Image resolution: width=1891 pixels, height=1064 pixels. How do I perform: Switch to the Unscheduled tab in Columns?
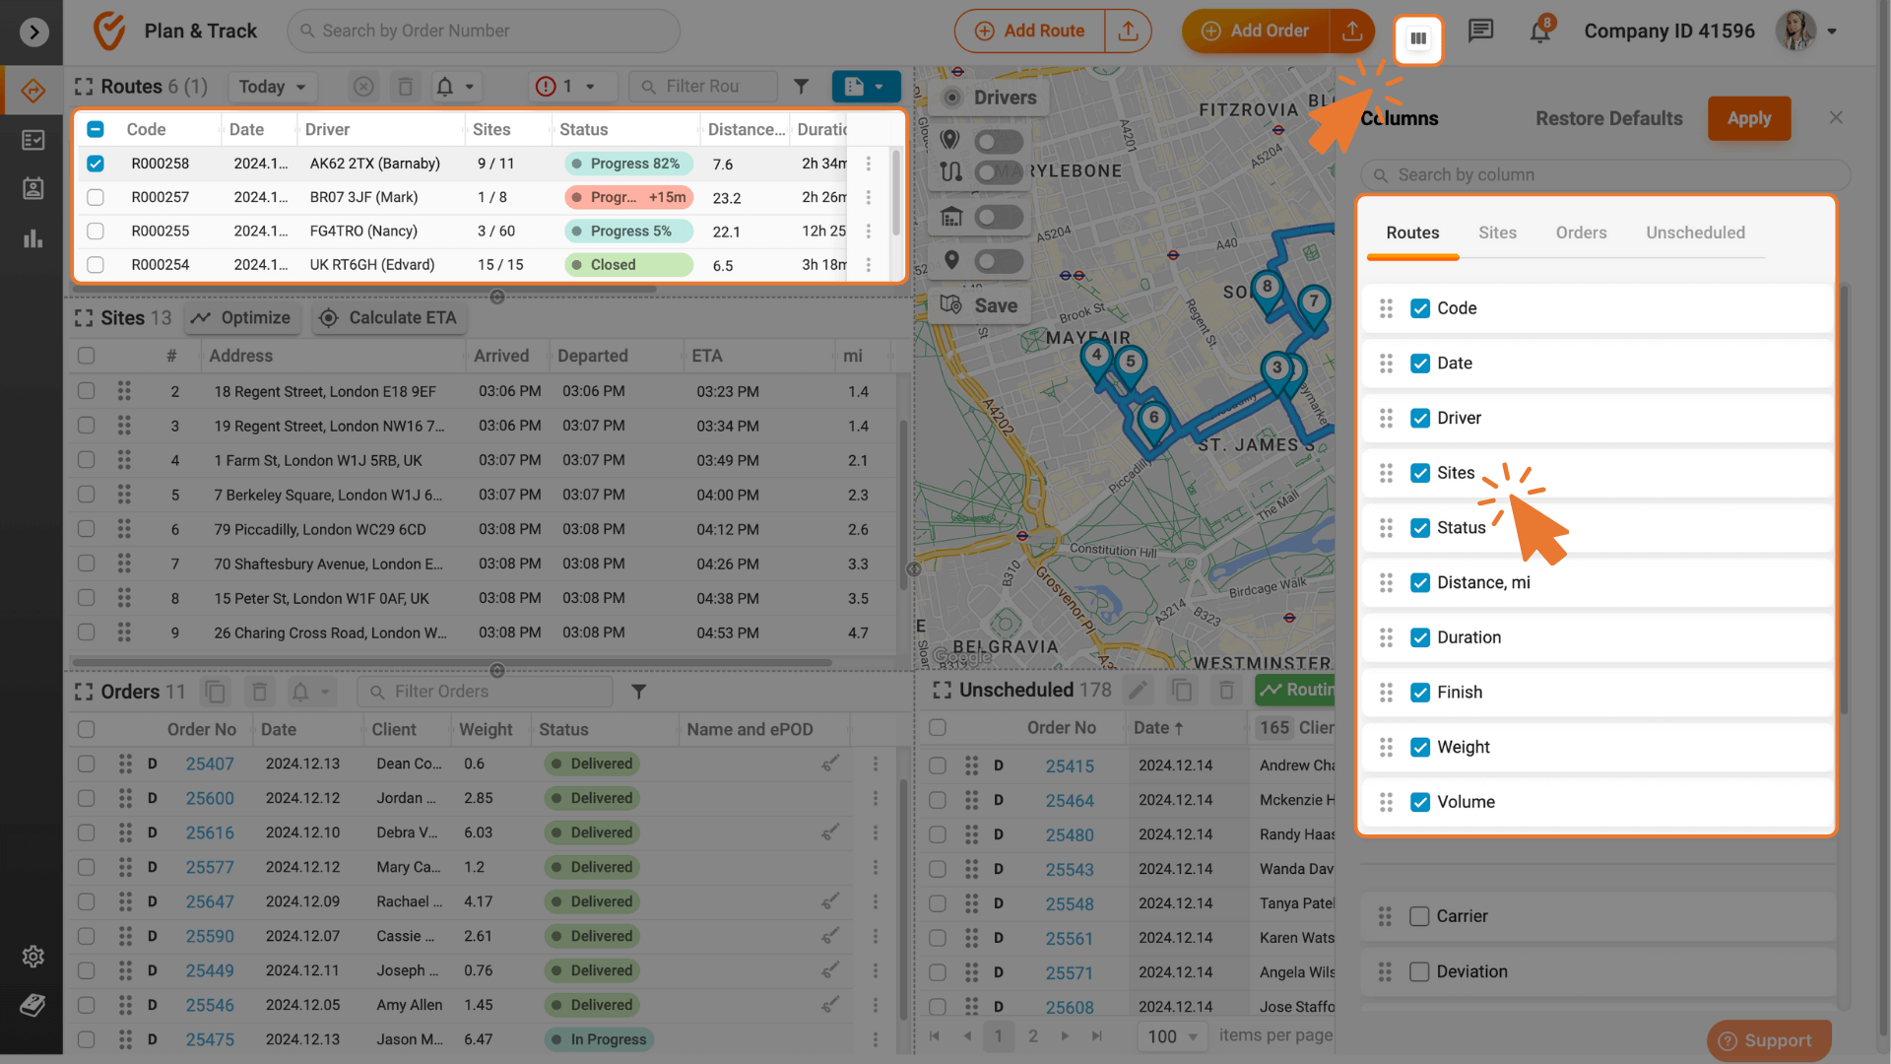coord(1694,232)
